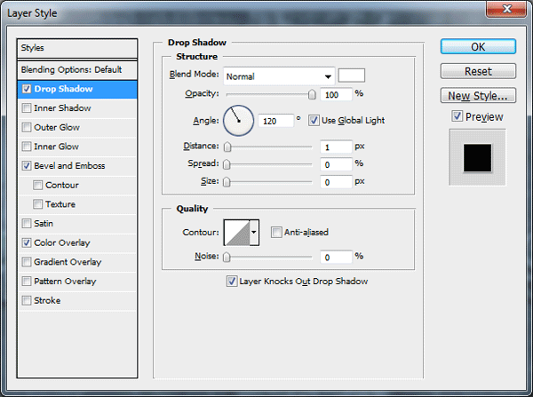The height and width of the screenshot is (397, 533).
Task: Click the OK button
Action: click(478, 46)
